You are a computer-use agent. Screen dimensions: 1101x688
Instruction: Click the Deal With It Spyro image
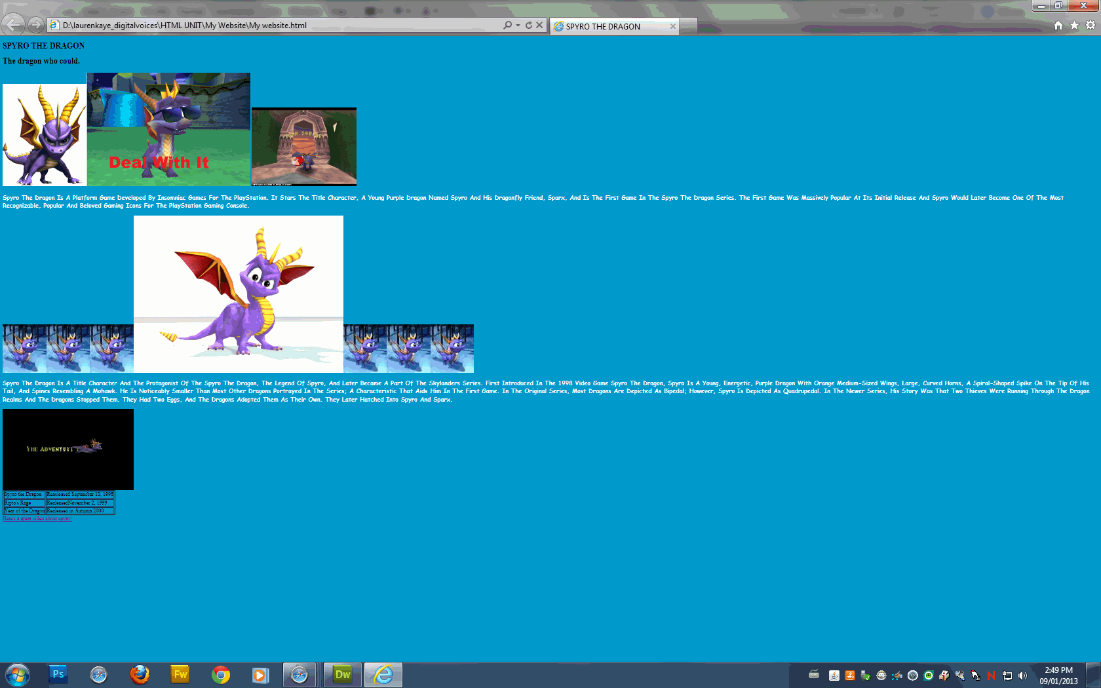(x=168, y=129)
